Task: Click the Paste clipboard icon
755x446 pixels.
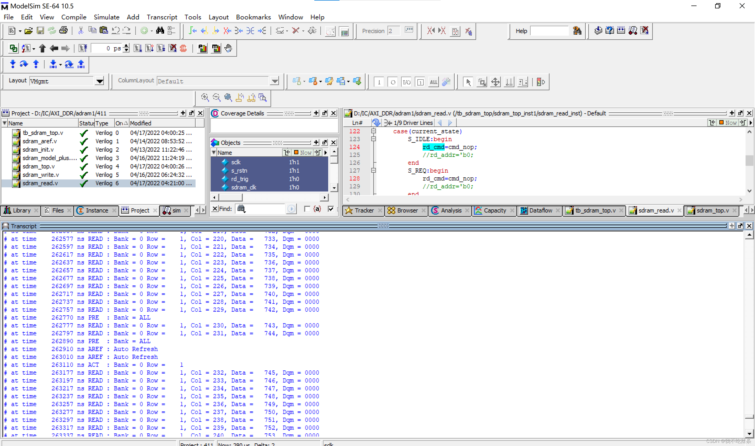Action: pyautogui.click(x=104, y=31)
